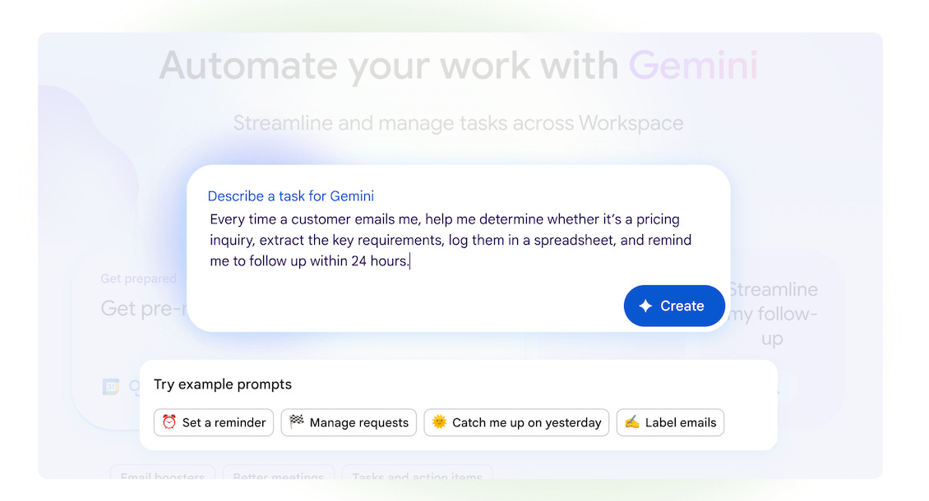Viewport: 929px width, 501px height.
Task: Click the writing hand icon on Label emails
Action: tap(632, 421)
